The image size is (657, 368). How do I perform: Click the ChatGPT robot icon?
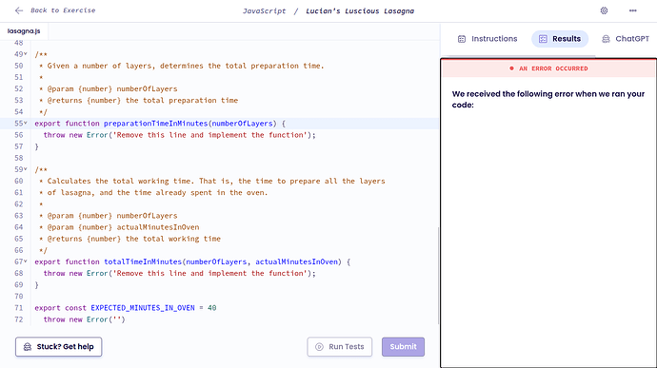[x=606, y=39]
